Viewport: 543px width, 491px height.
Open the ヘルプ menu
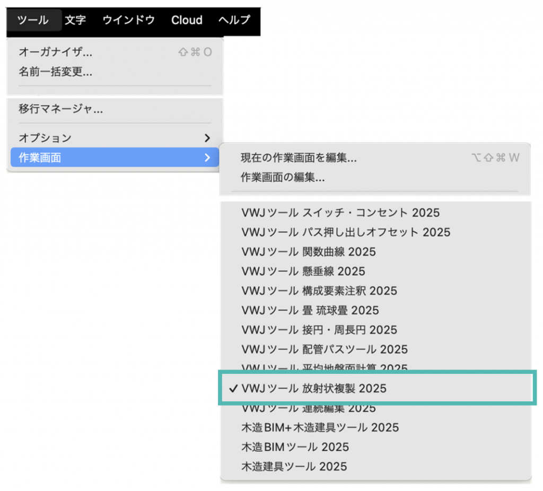click(x=234, y=20)
